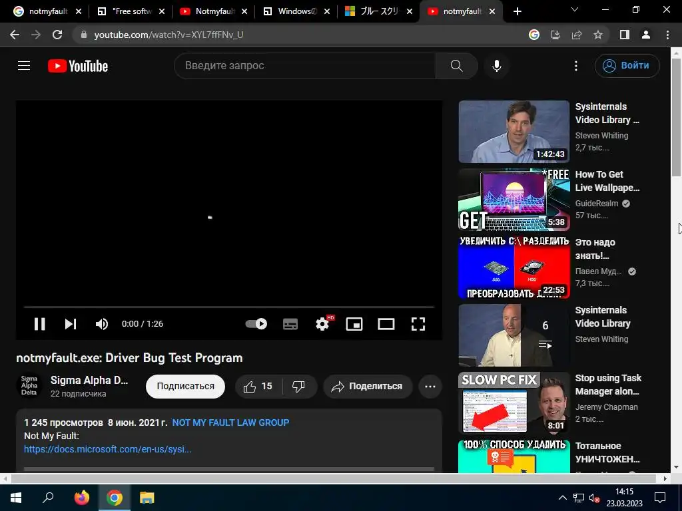
Task: Click the search magnifier button
Action: coord(457,66)
